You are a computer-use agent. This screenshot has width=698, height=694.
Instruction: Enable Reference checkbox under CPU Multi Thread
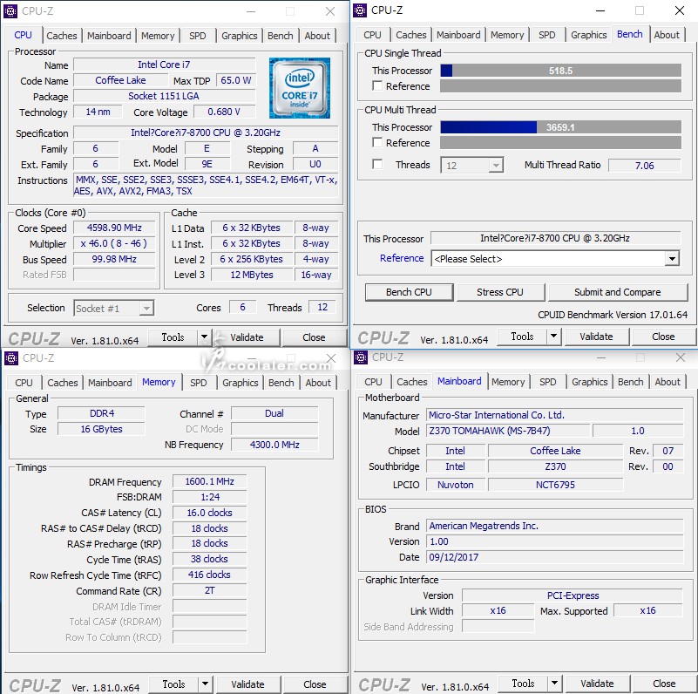[x=377, y=142]
